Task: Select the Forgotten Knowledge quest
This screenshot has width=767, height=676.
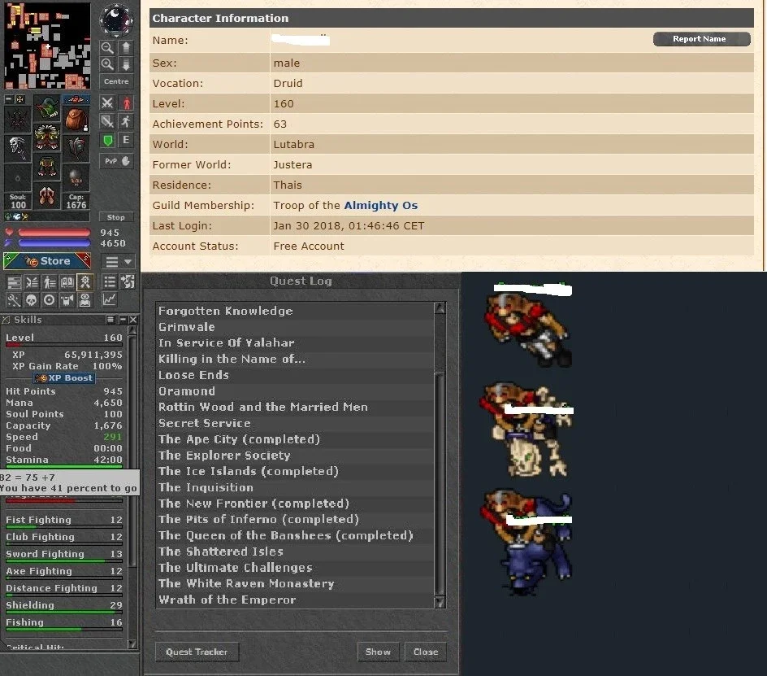Action: pos(294,311)
